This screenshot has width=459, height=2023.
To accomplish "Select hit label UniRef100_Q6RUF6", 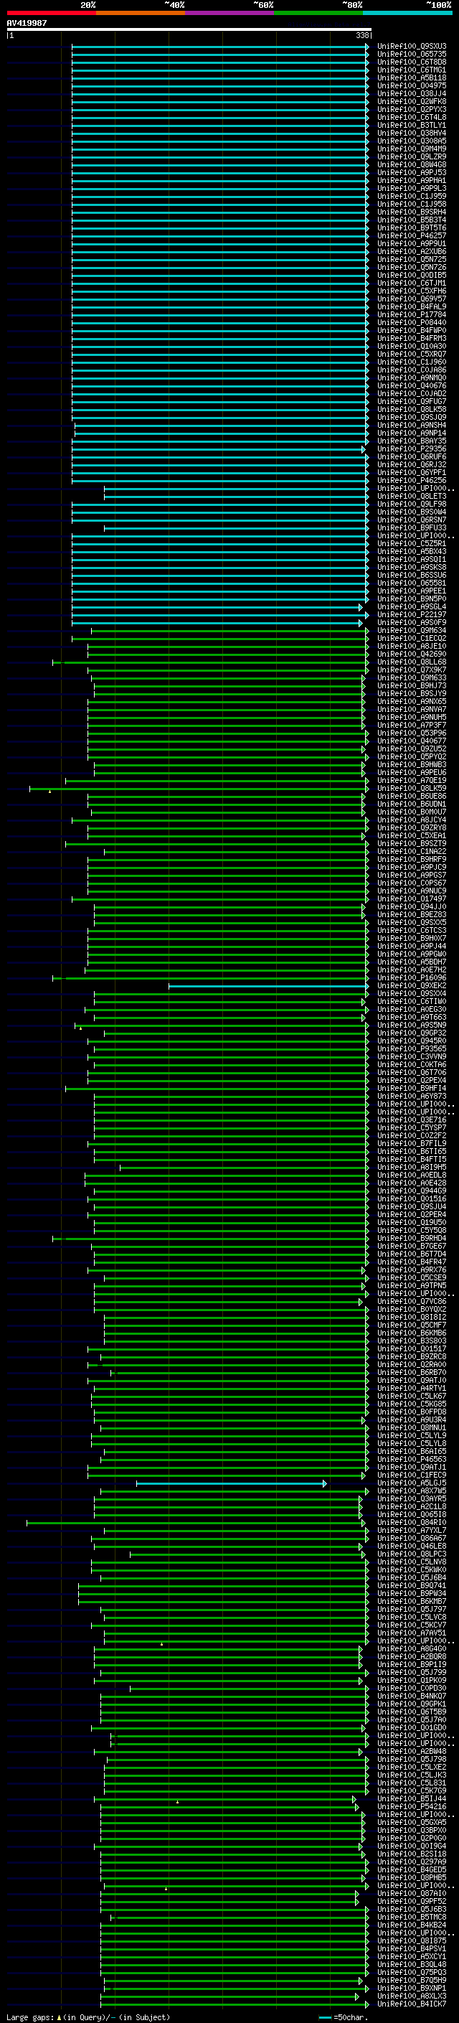I will click(412, 456).
